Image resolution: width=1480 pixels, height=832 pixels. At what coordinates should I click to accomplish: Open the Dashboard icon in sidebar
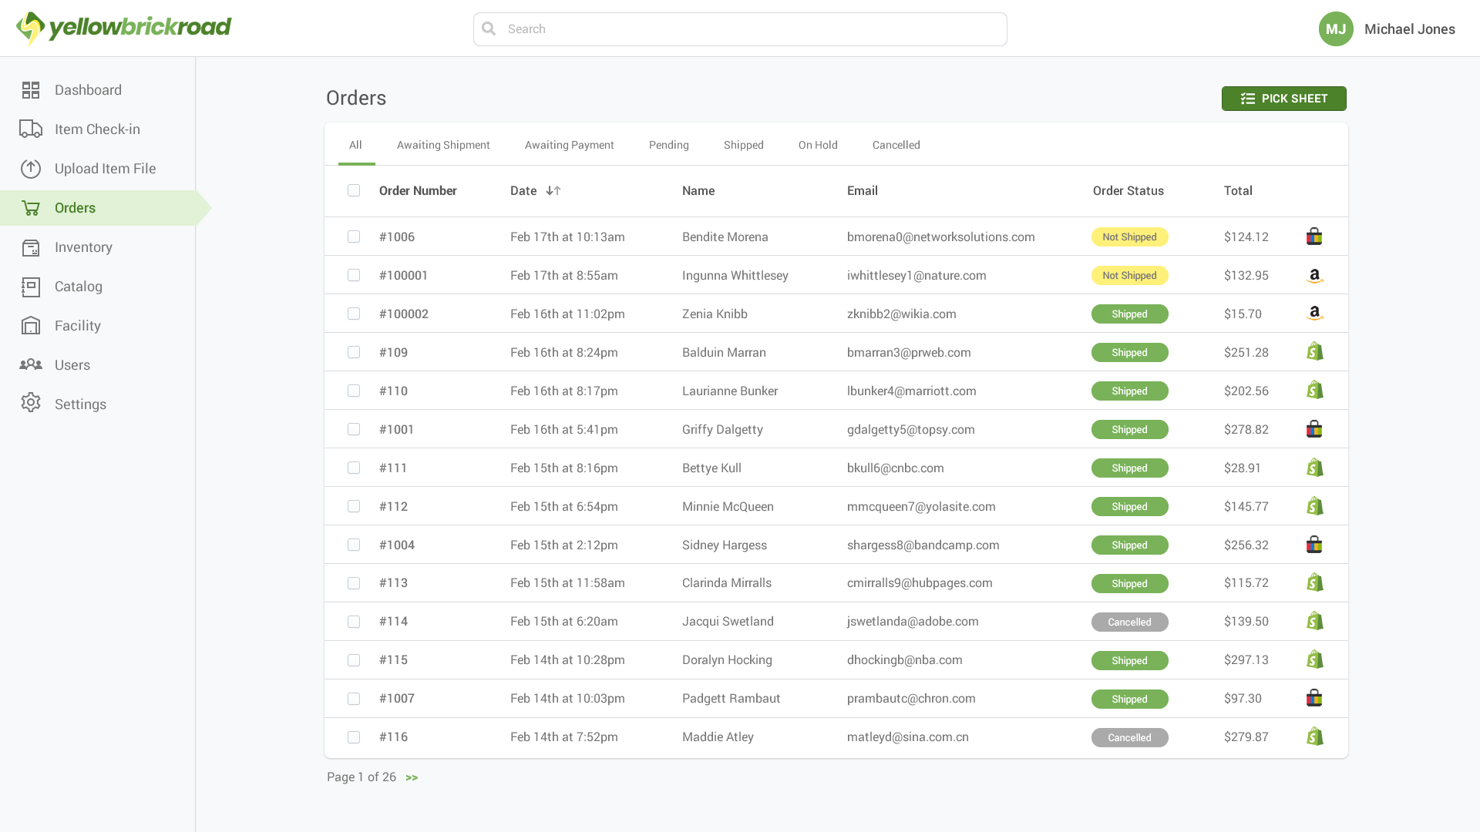(31, 90)
